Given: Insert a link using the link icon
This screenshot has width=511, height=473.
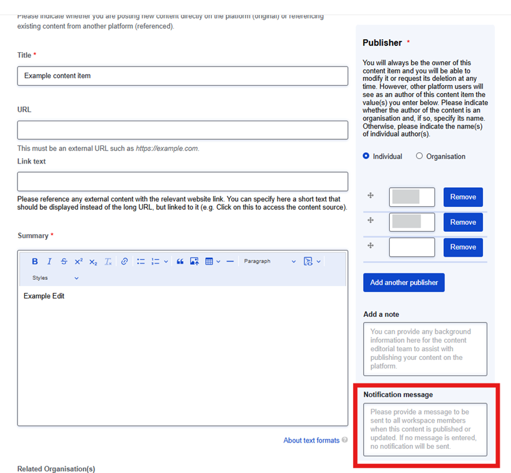Looking at the screenshot, I should pyautogui.click(x=124, y=262).
